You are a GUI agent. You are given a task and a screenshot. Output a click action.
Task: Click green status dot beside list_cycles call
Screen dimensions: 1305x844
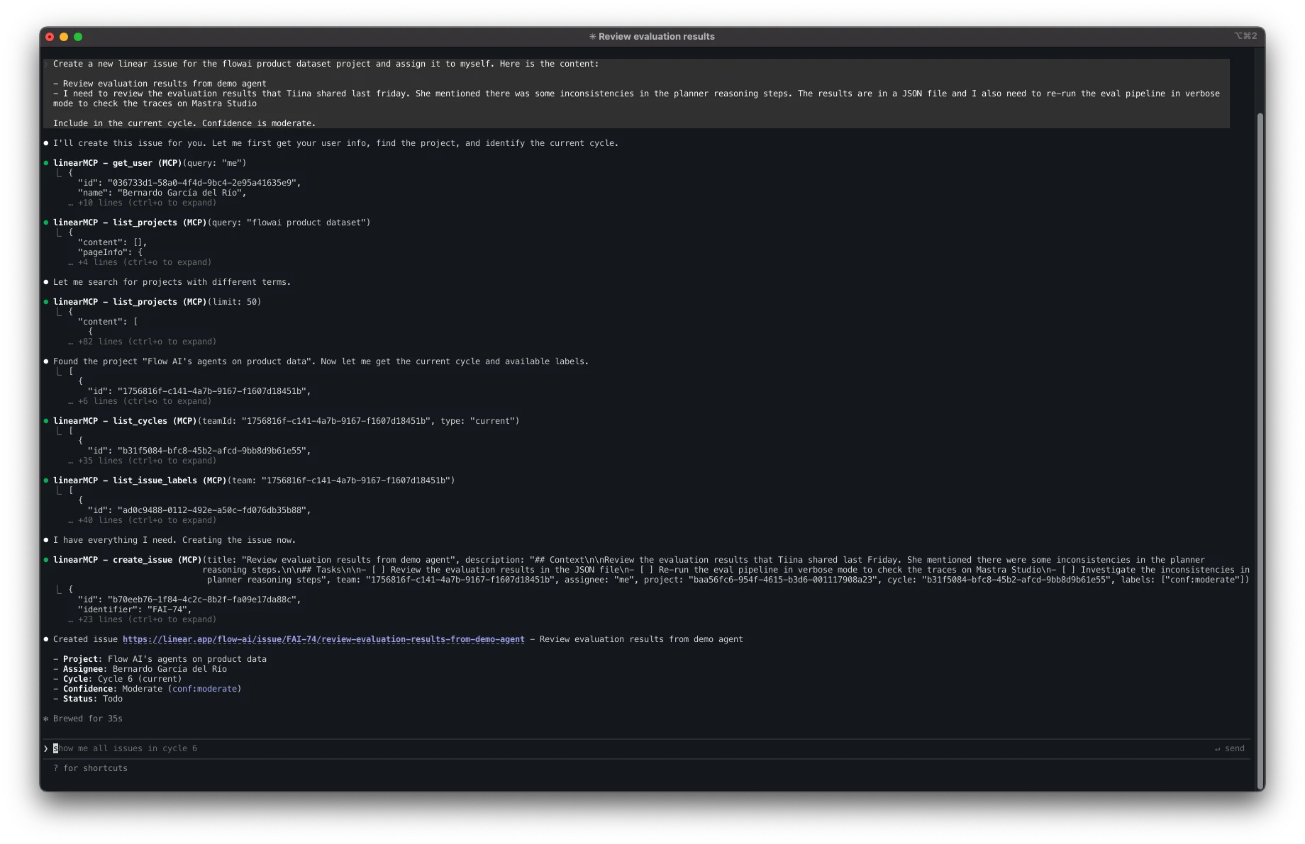pyautogui.click(x=46, y=421)
